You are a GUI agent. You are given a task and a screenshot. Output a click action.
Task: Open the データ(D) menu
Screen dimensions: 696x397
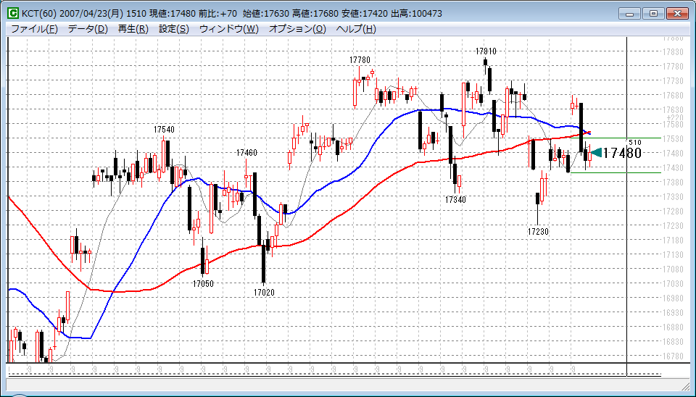click(x=88, y=29)
